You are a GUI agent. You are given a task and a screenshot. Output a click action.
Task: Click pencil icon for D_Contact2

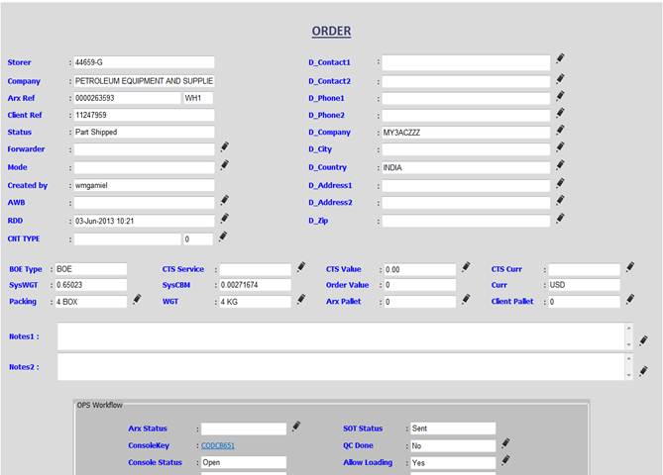tap(560, 78)
